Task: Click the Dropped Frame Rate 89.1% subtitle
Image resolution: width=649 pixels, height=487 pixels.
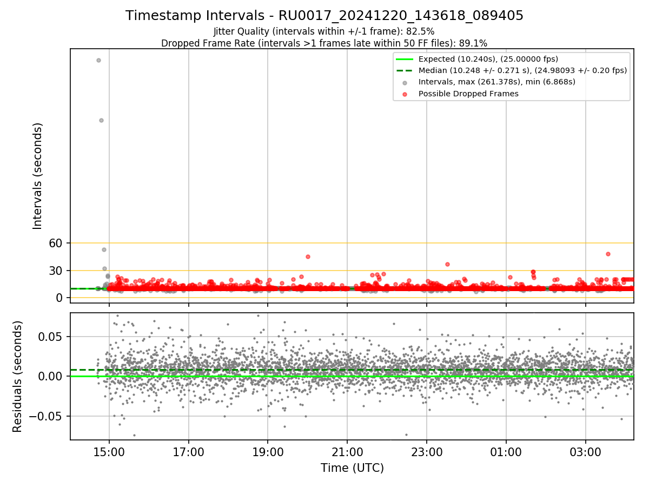Action: point(324,43)
